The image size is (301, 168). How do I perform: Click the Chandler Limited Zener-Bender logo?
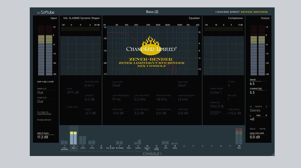click(242, 12)
